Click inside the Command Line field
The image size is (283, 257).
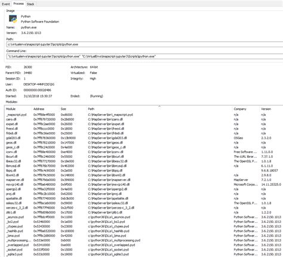click(144, 56)
